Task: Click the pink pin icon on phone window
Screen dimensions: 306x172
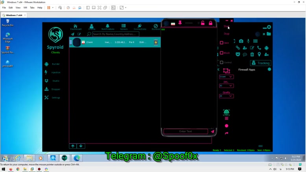Action: tap(180, 23)
